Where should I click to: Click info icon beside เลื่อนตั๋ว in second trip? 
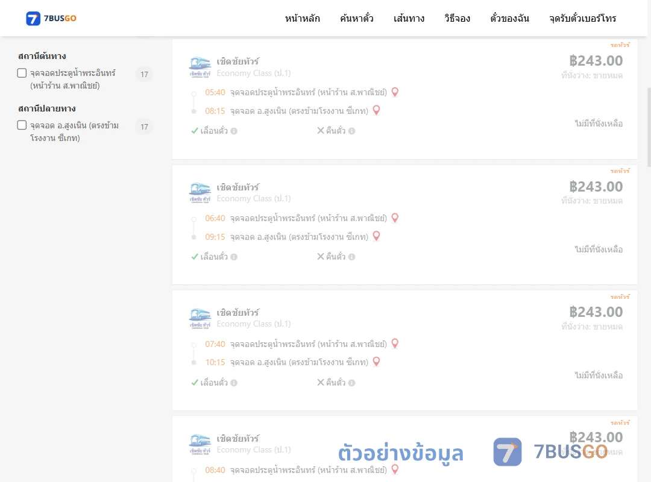pyautogui.click(x=234, y=257)
